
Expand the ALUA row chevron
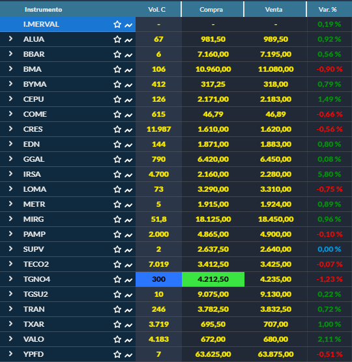pos(10,38)
